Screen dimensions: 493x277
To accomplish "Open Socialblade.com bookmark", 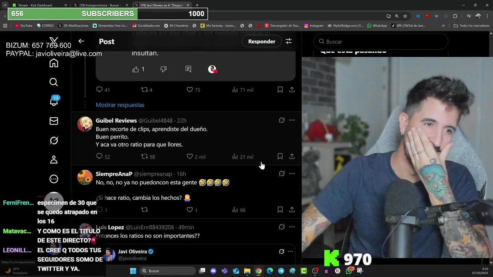I will coord(146,26).
